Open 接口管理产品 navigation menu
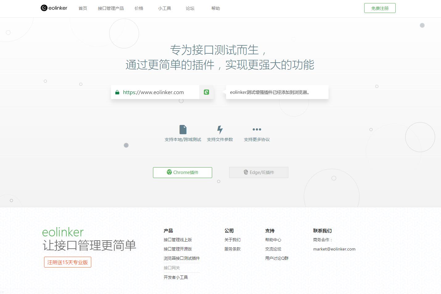 click(111, 8)
